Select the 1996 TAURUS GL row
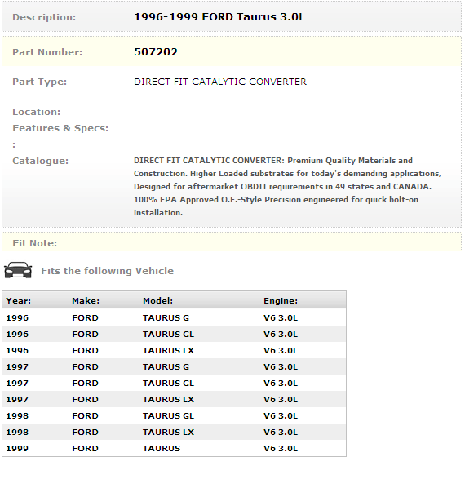The width and height of the screenshot is (465, 488). click(x=175, y=334)
